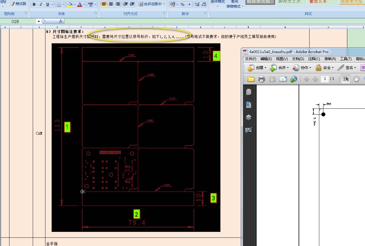Open Acrobat File menu (文件)
The image size is (365, 246).
click(x=251, y=59)
